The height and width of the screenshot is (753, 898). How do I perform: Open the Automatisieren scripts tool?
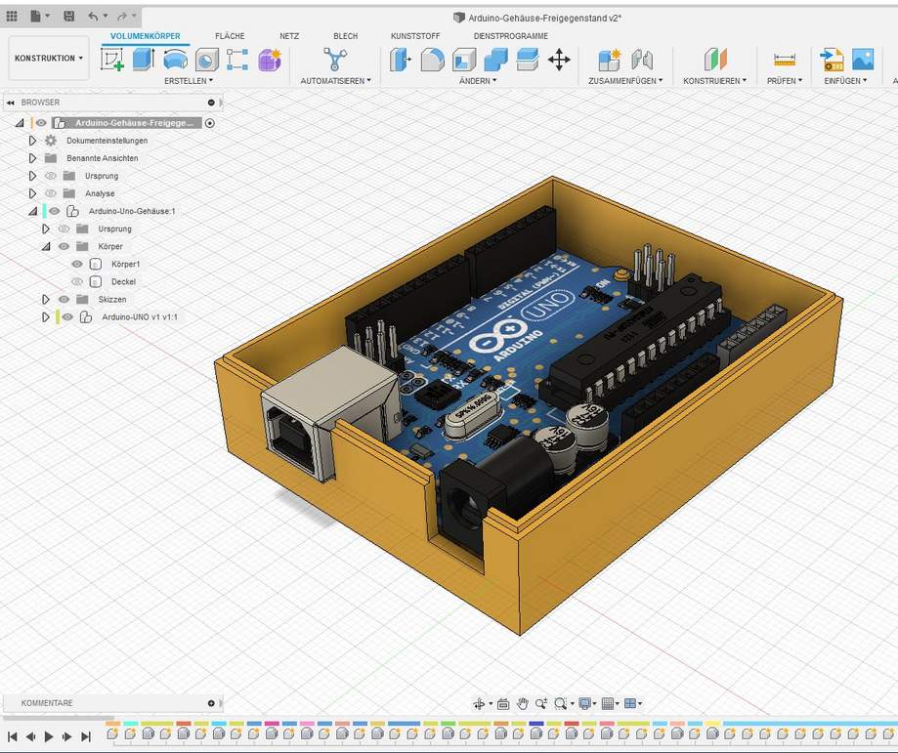click(x=335, y=61)
